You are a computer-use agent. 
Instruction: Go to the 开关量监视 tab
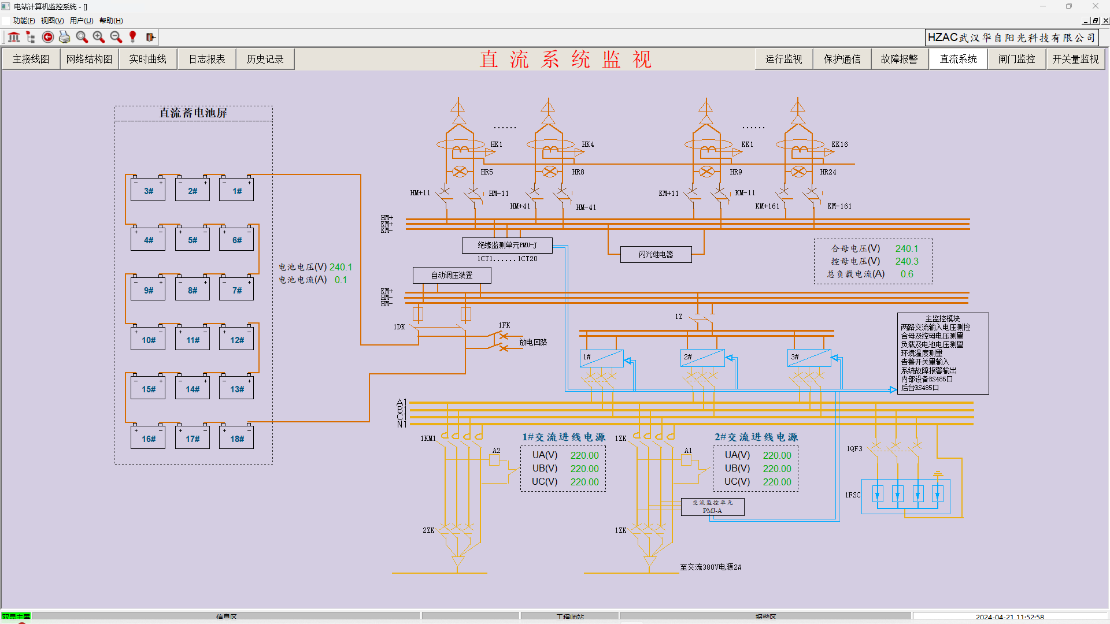[1075, 59]
